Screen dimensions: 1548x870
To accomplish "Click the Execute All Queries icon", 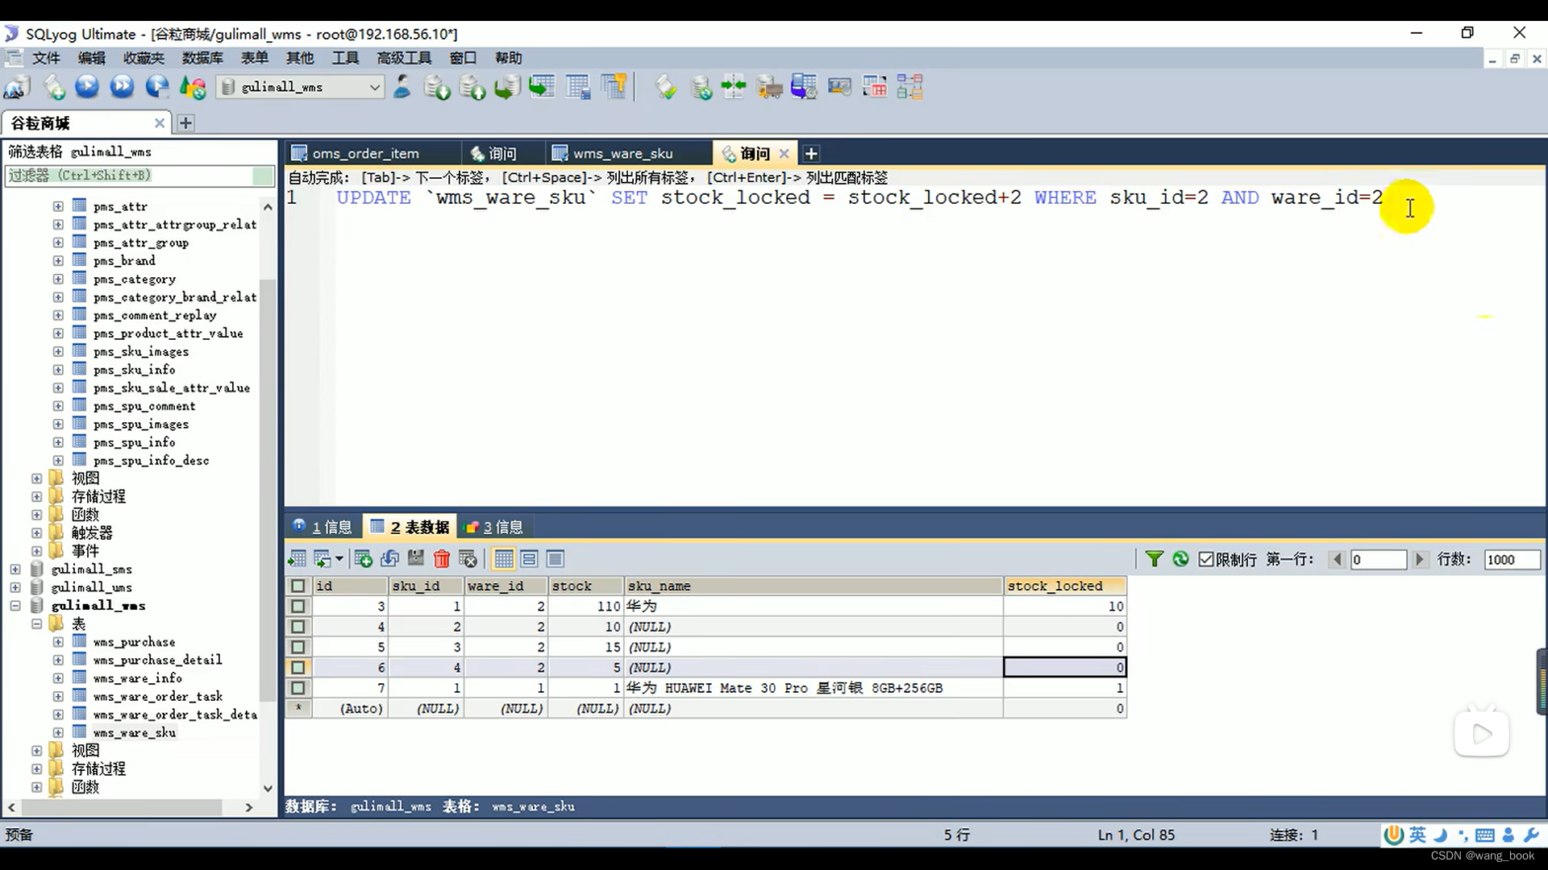I will 122,86.
